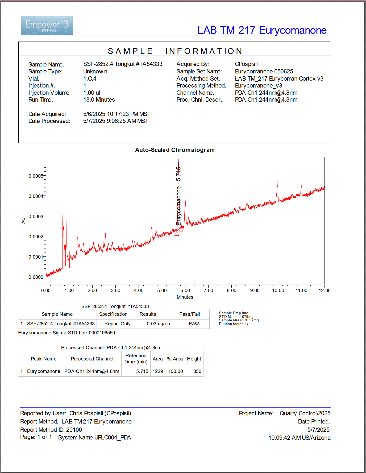Click the System Name UPLC004_PDA footer text

94,438
